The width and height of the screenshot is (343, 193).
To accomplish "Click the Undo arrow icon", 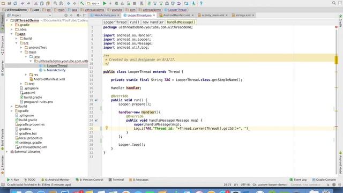I will 23,3.
